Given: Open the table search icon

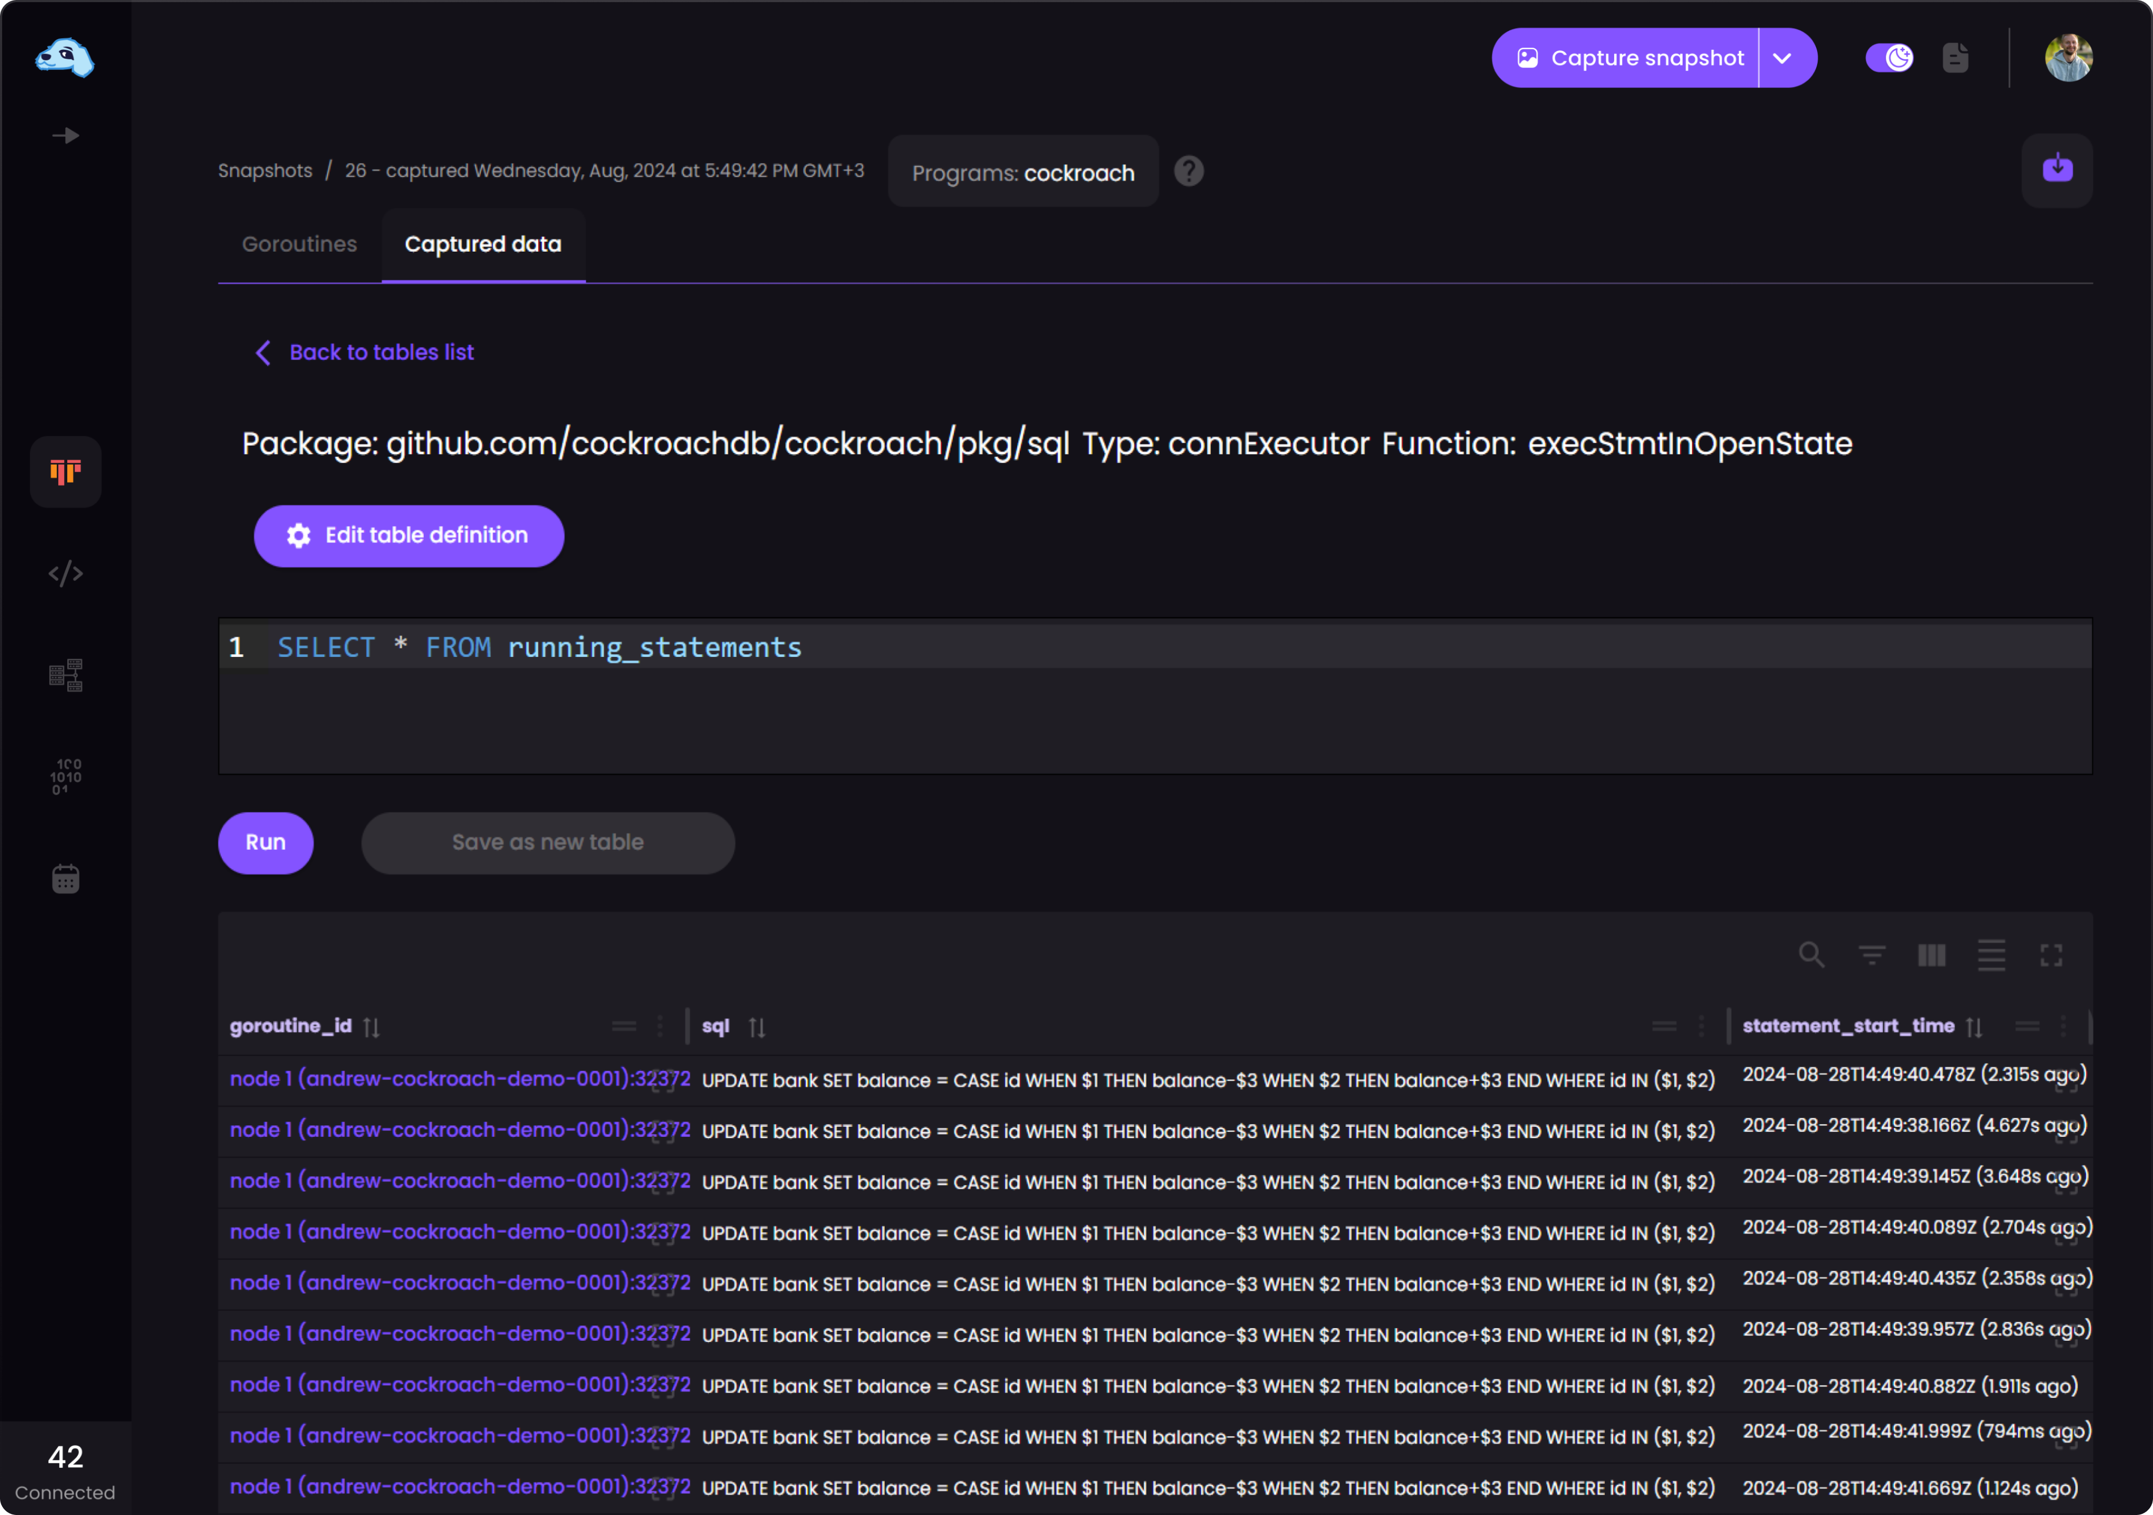Looking at the screenshot, I should [1812, 955].
